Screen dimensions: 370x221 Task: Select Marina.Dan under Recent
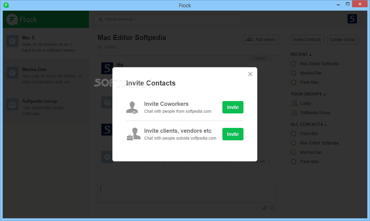point(311,73)
